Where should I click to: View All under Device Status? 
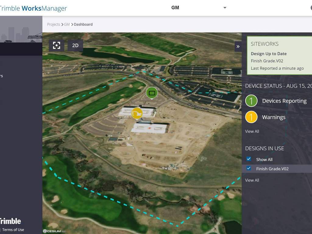point(252,131)
